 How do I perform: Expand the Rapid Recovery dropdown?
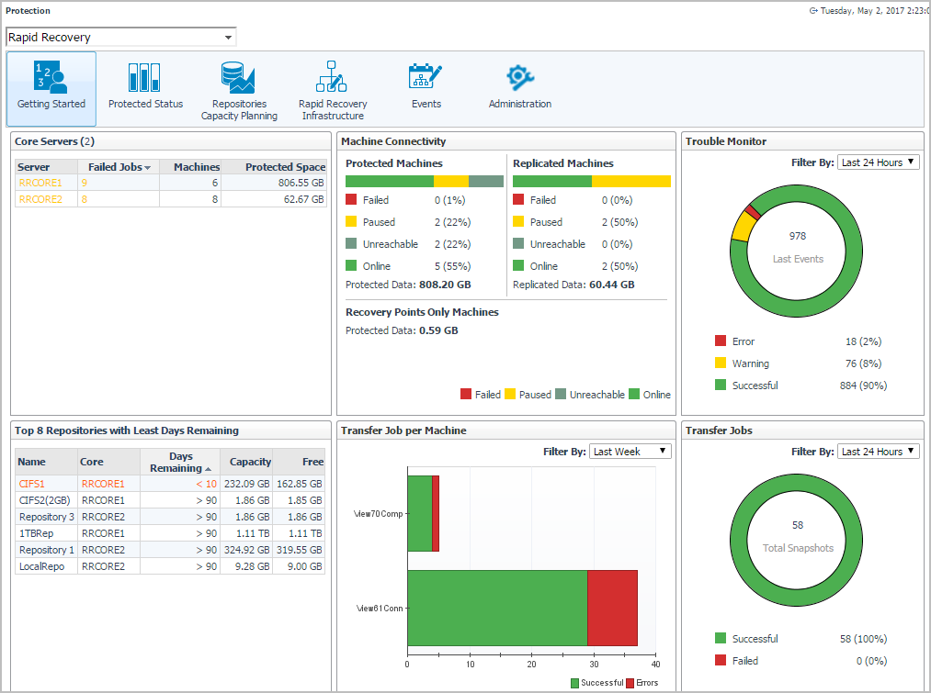click(x=227, y=38)
